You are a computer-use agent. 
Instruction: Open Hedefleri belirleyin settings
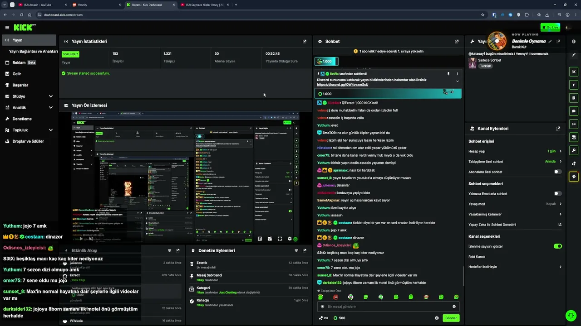[x=515, y=267]
